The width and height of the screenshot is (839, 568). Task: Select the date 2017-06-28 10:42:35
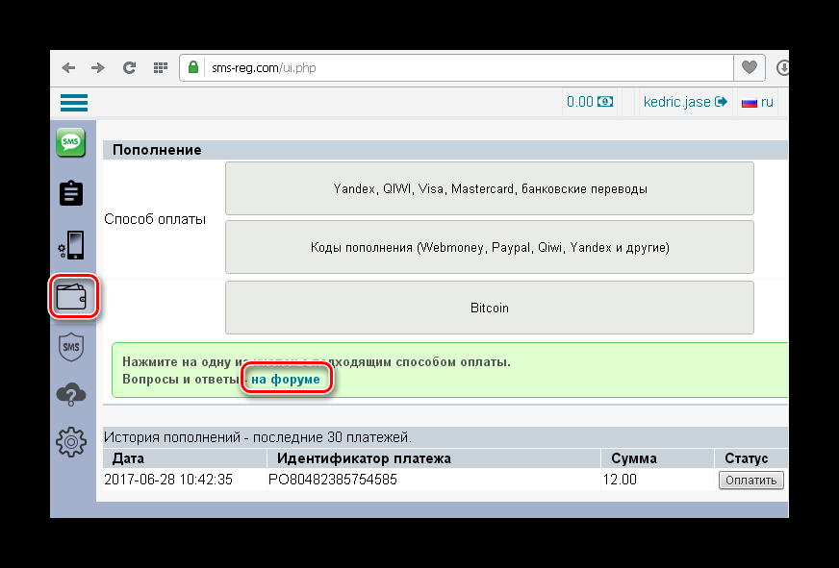pos(168,480)
